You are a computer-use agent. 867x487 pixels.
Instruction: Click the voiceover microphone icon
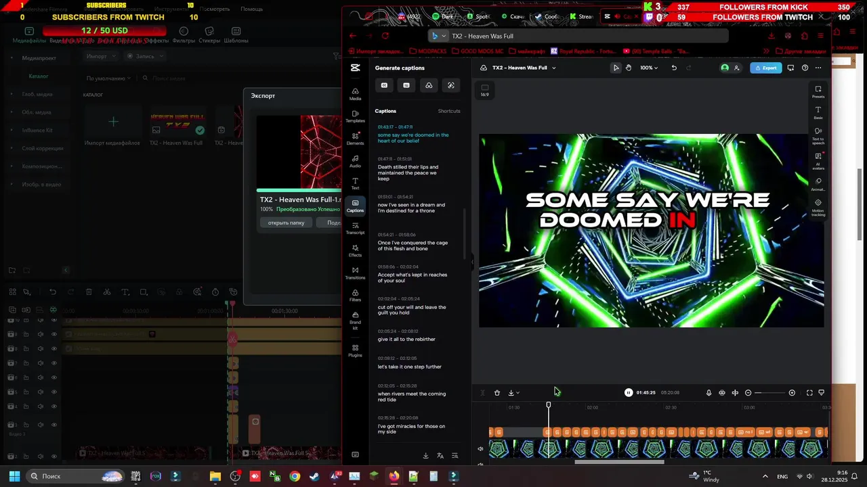[709, 393]
